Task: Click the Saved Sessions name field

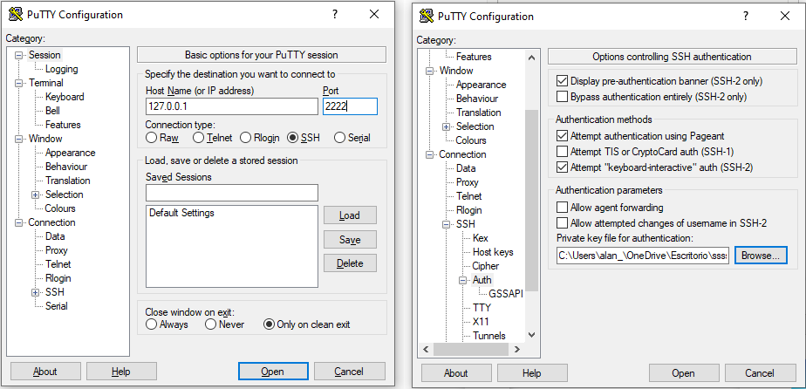Action: (232, 193)
